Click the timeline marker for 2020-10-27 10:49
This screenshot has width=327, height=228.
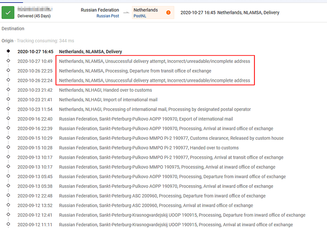click(x=9, y=61)
